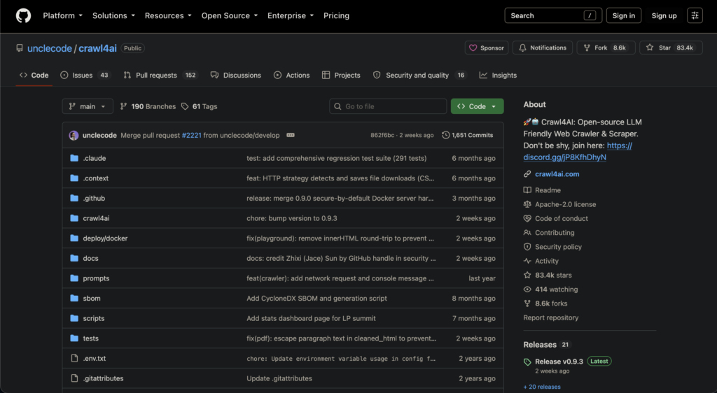Switch to the Issues tab

pyautogui.click(x=85, y=76)
